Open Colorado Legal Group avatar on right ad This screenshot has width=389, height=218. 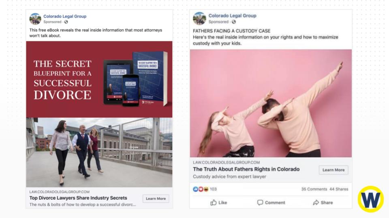199,19
